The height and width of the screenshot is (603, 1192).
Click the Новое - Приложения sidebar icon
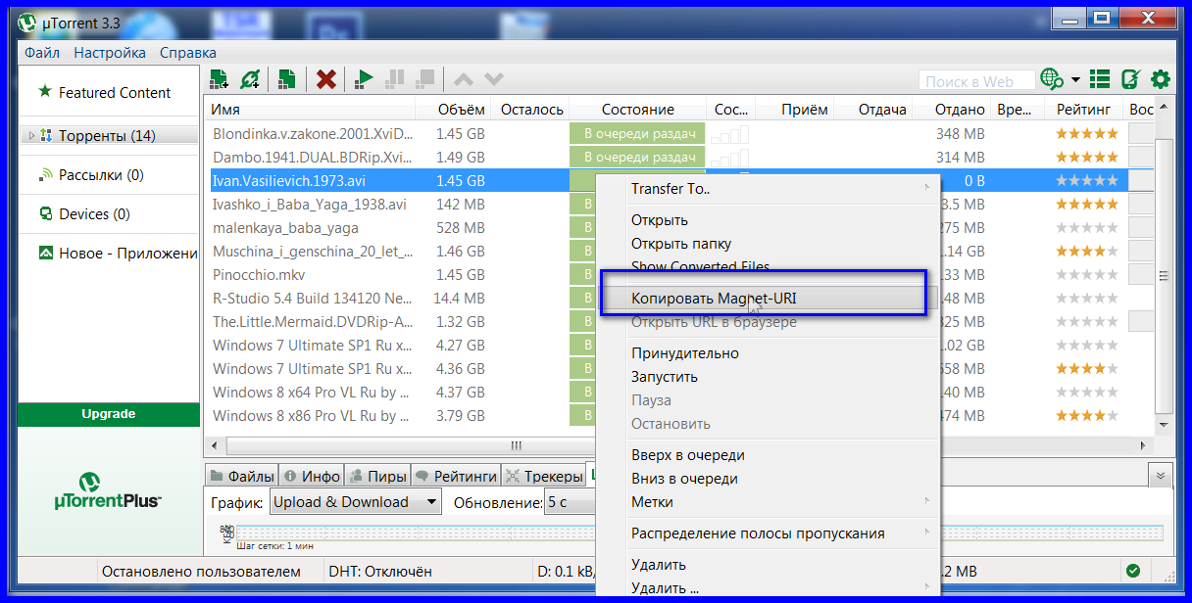[45, 253]
